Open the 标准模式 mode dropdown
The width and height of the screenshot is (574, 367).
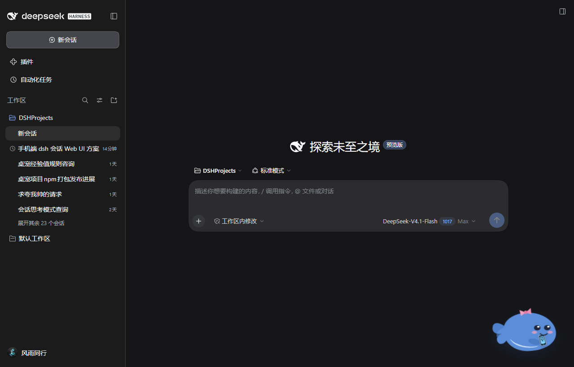pos(271,171)
